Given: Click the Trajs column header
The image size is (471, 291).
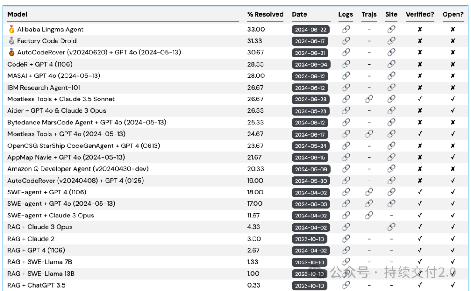Looking at the screenshot, I should pos(369,14).
